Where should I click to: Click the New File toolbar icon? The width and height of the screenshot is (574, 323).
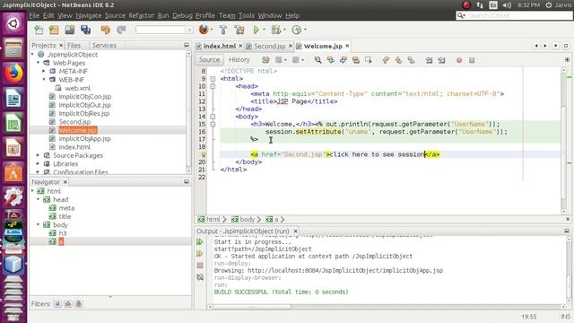(x=39, y=30)
